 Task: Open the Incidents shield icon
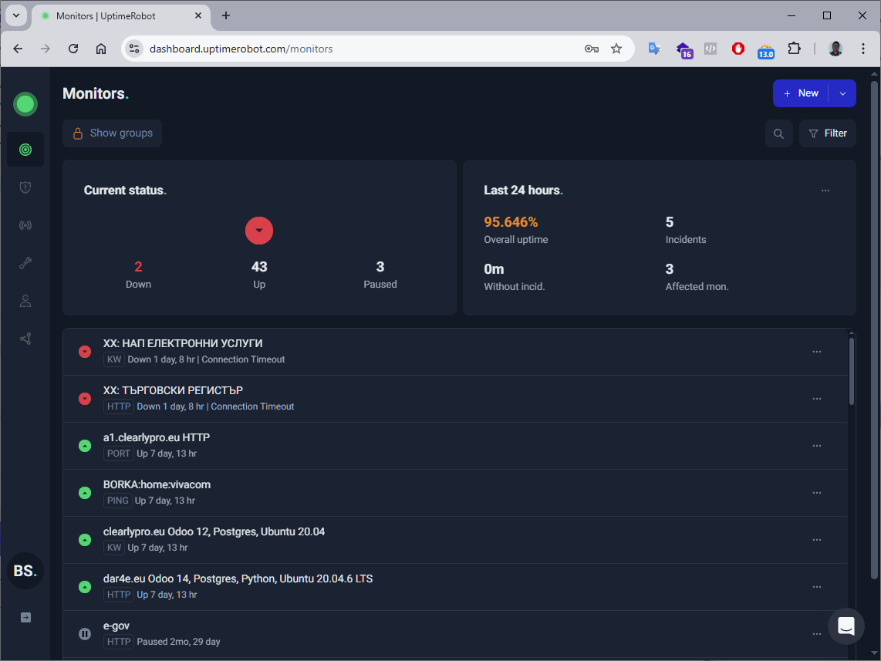[25, 187]
